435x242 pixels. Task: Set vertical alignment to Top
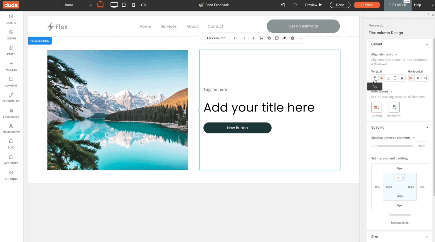click(374, 78)
